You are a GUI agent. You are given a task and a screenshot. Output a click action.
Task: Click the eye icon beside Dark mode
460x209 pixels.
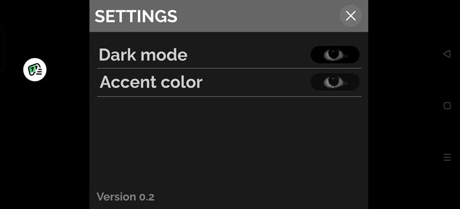(334, 54)
